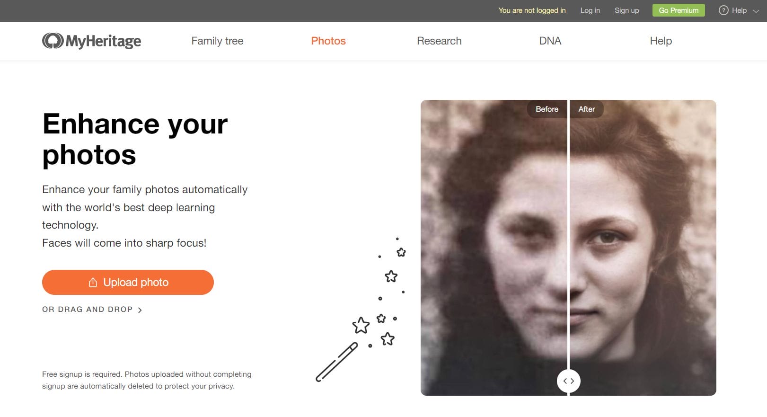767x417 pixels.
Task: Click the Help question mark icon
Action: (723, 10)
